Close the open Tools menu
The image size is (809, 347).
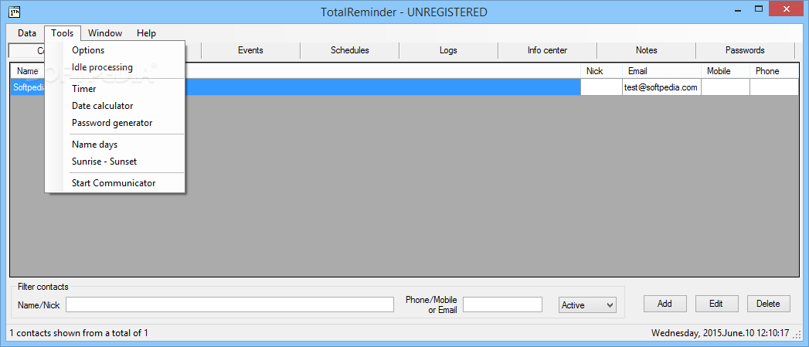63,33
